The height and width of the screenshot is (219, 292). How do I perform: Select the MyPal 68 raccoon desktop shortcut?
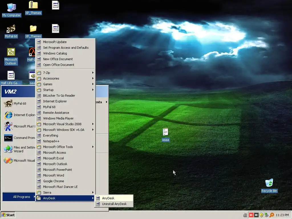coord(11,31)
